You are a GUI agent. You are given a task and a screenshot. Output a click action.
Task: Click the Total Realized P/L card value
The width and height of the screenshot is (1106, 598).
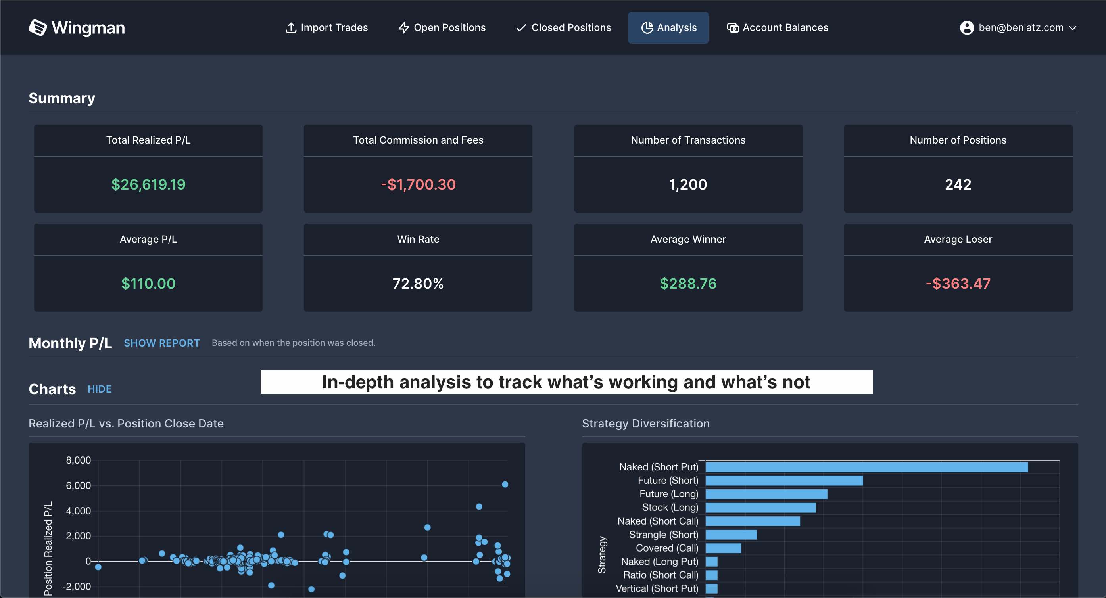(148, 184)
